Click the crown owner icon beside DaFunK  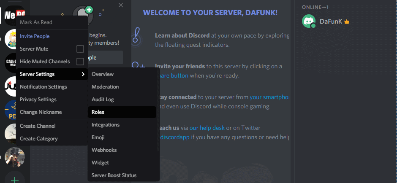click(x=347, y=22)
